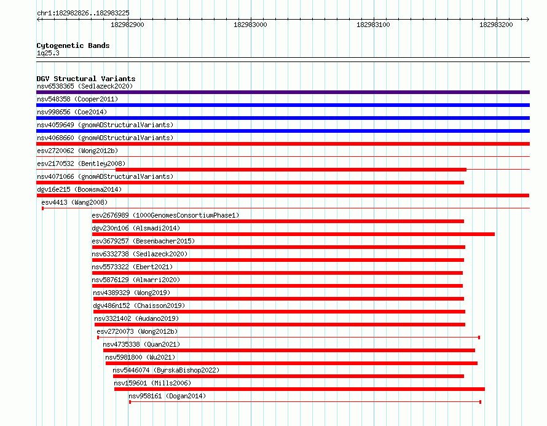
Task: Open variant dgv230n106 (Alsmadi2014) label
Action: click(136, 228)
